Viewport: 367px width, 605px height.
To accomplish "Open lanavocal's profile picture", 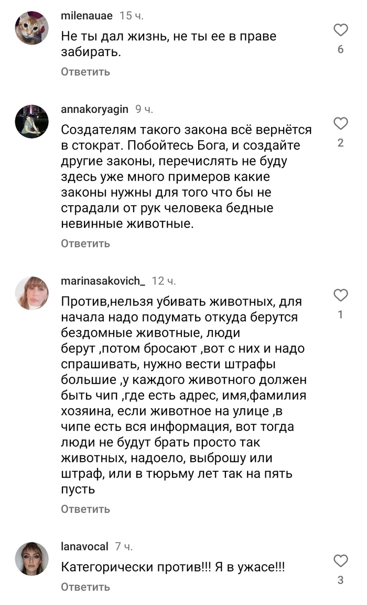I will pyautogui.click(x=31, y=559).
